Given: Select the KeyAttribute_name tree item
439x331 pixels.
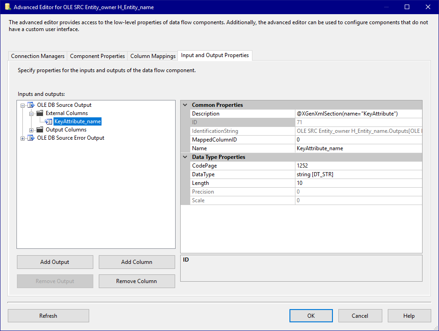Looking at the screenshot, I should pyautogui.click(x=78, y=121).
